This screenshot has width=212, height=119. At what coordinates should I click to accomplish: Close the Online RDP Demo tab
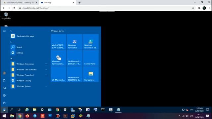(x=36, y=3)
